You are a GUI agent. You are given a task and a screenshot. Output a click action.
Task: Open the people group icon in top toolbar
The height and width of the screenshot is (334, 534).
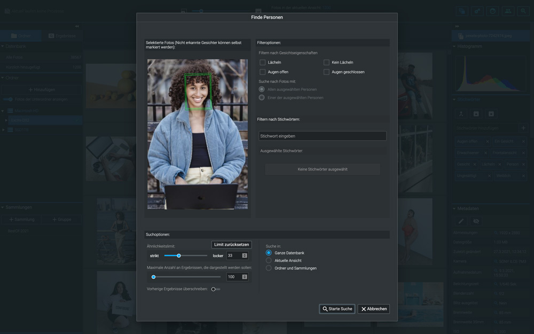point(508,11)
